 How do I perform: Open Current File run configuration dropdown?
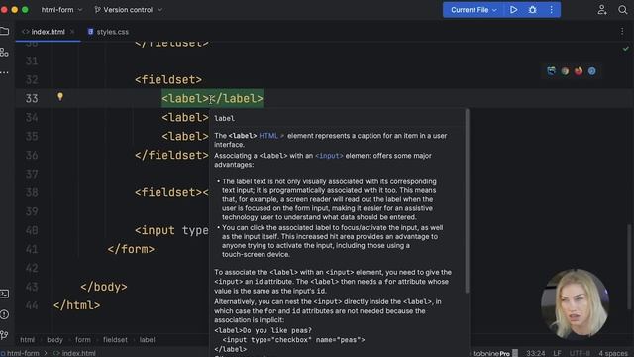[474, 10]
